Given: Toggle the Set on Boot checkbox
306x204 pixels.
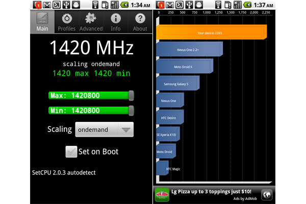Looking at the screenshot, I should [71, 151].
